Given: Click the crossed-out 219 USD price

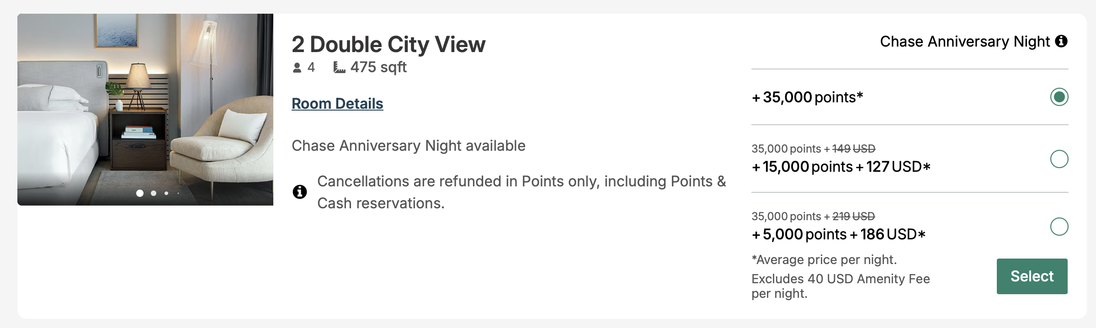Looking at the screenshot, I should coord(853,217).
